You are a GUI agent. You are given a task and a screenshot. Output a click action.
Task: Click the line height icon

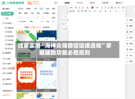(118, 8)
